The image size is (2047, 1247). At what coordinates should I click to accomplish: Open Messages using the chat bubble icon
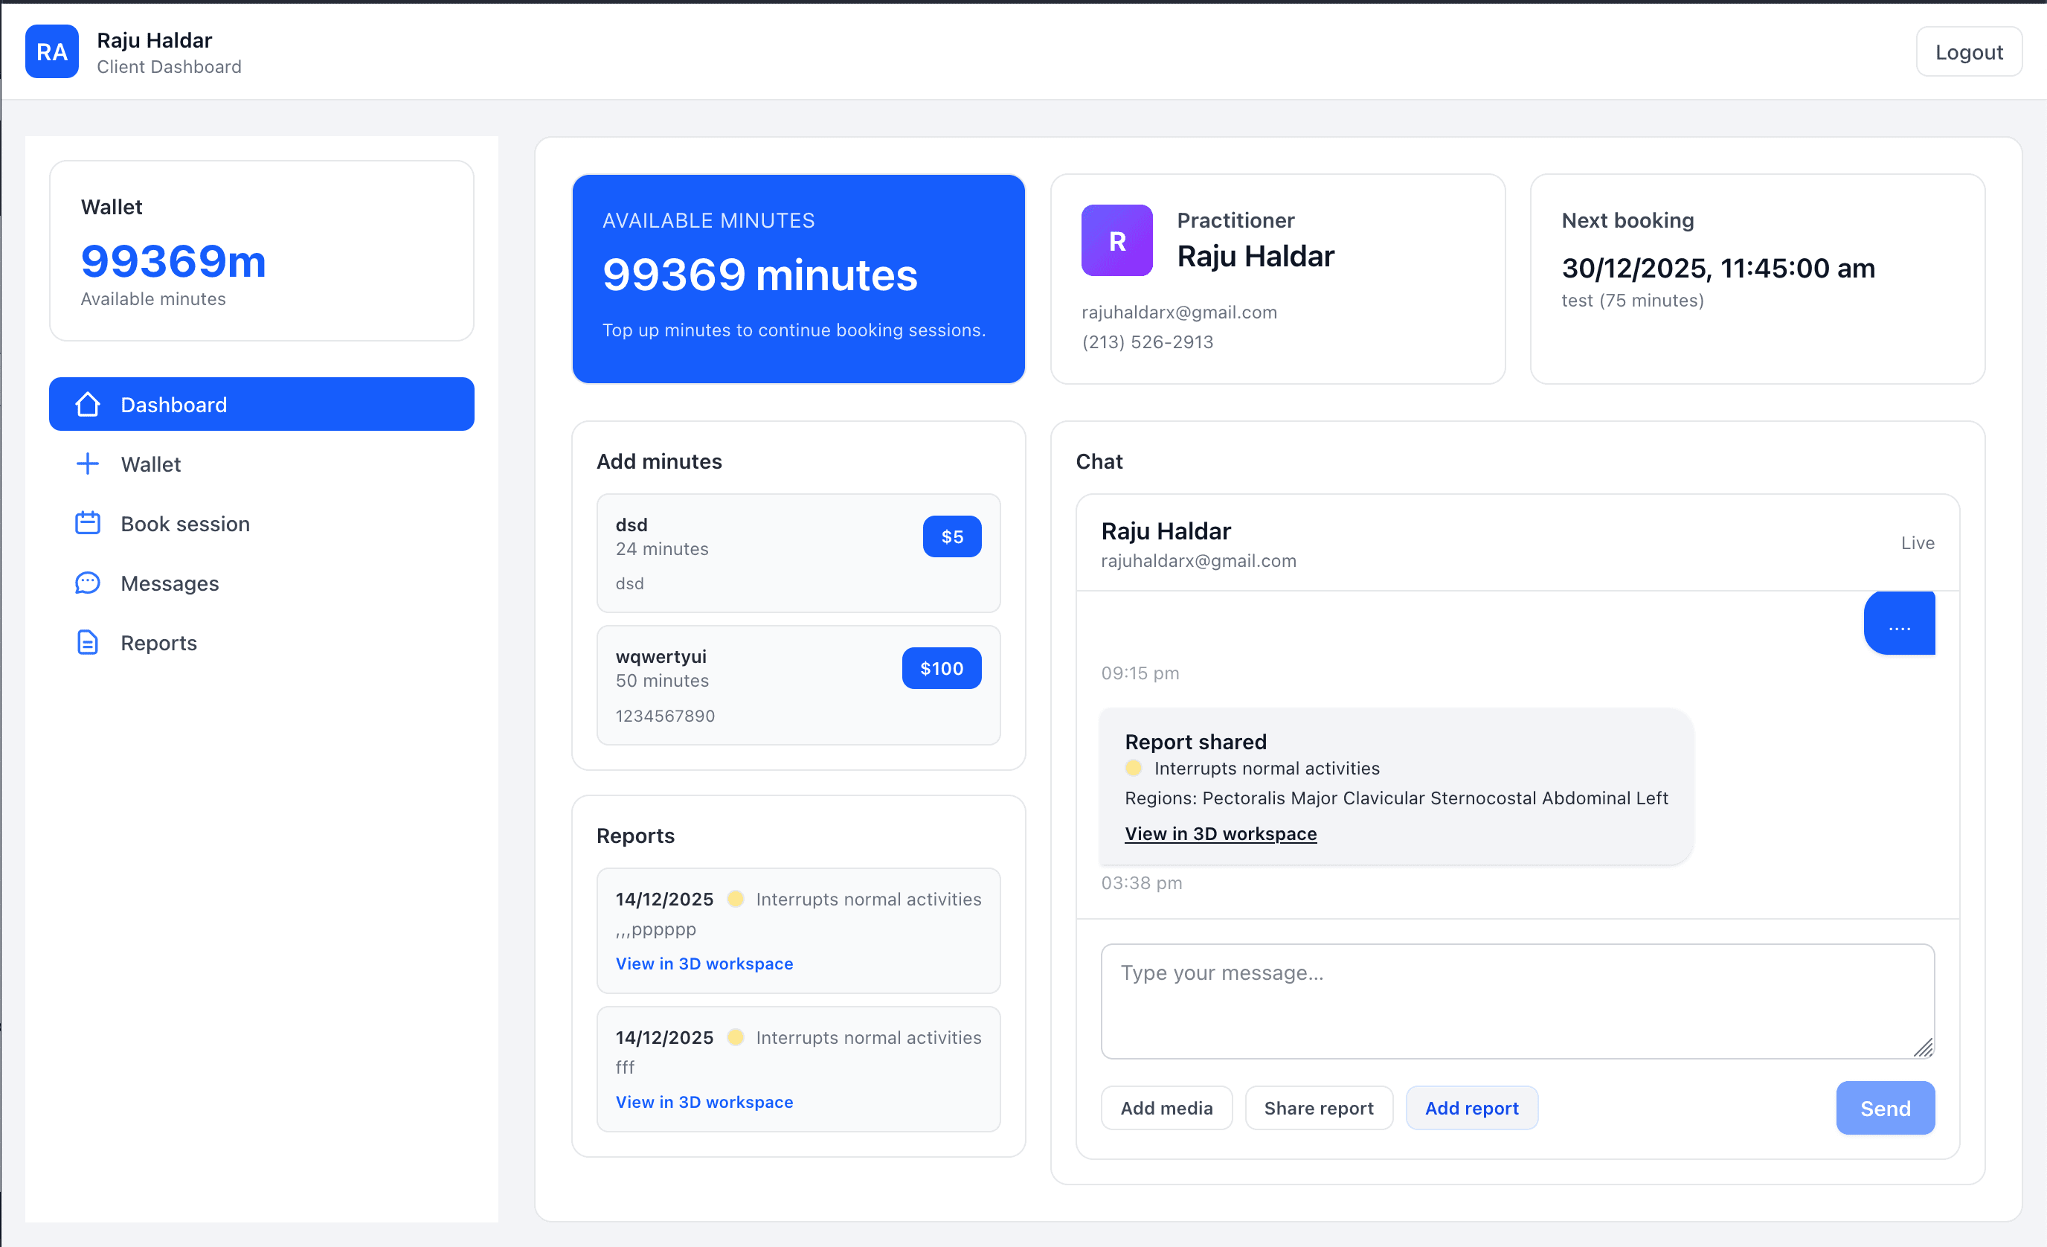[x=87, y=583]
